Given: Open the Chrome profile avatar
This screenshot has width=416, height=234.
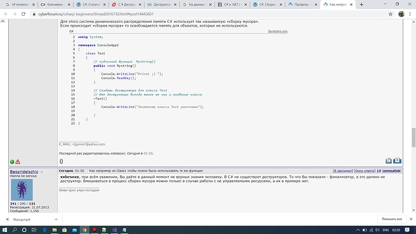Looking at the screenshot, I should [402, 14].
